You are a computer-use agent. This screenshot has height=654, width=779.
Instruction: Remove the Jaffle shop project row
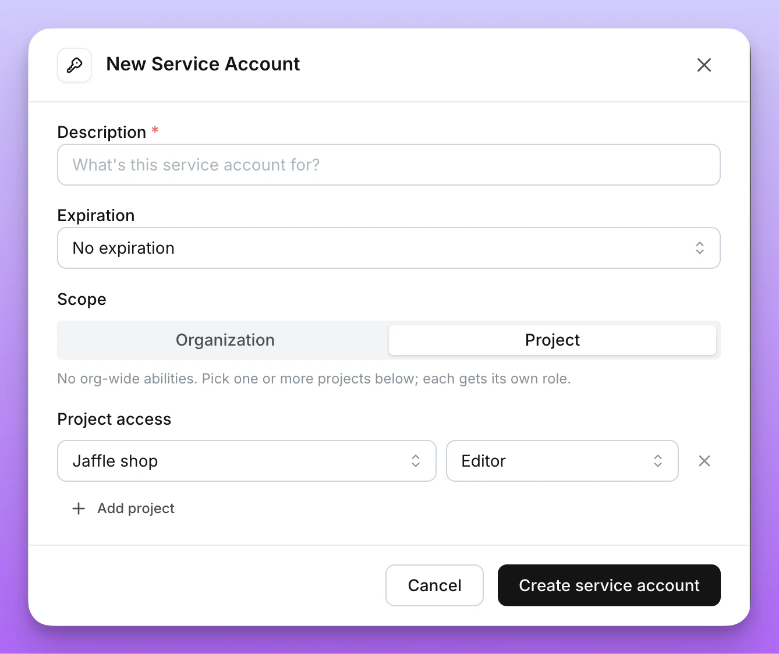pyautogui.click(x=704, y=461)
